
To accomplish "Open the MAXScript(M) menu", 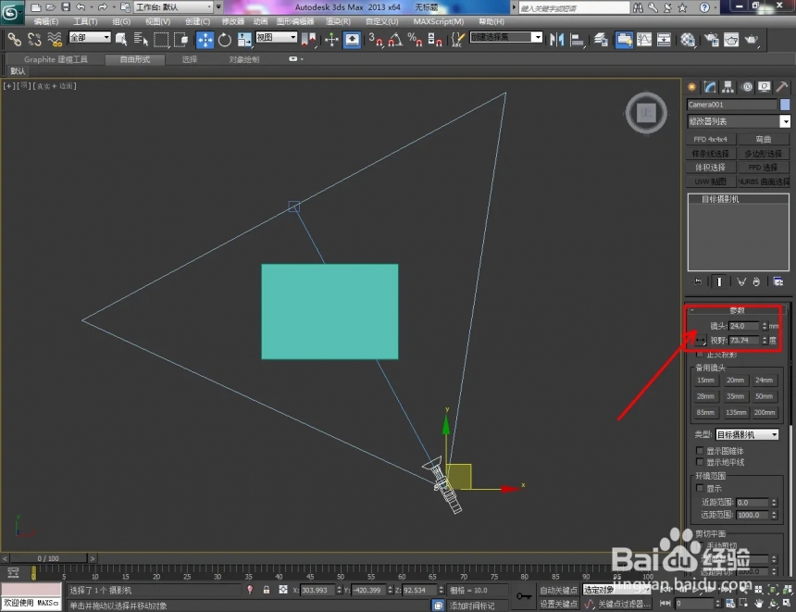I will 438,22.
